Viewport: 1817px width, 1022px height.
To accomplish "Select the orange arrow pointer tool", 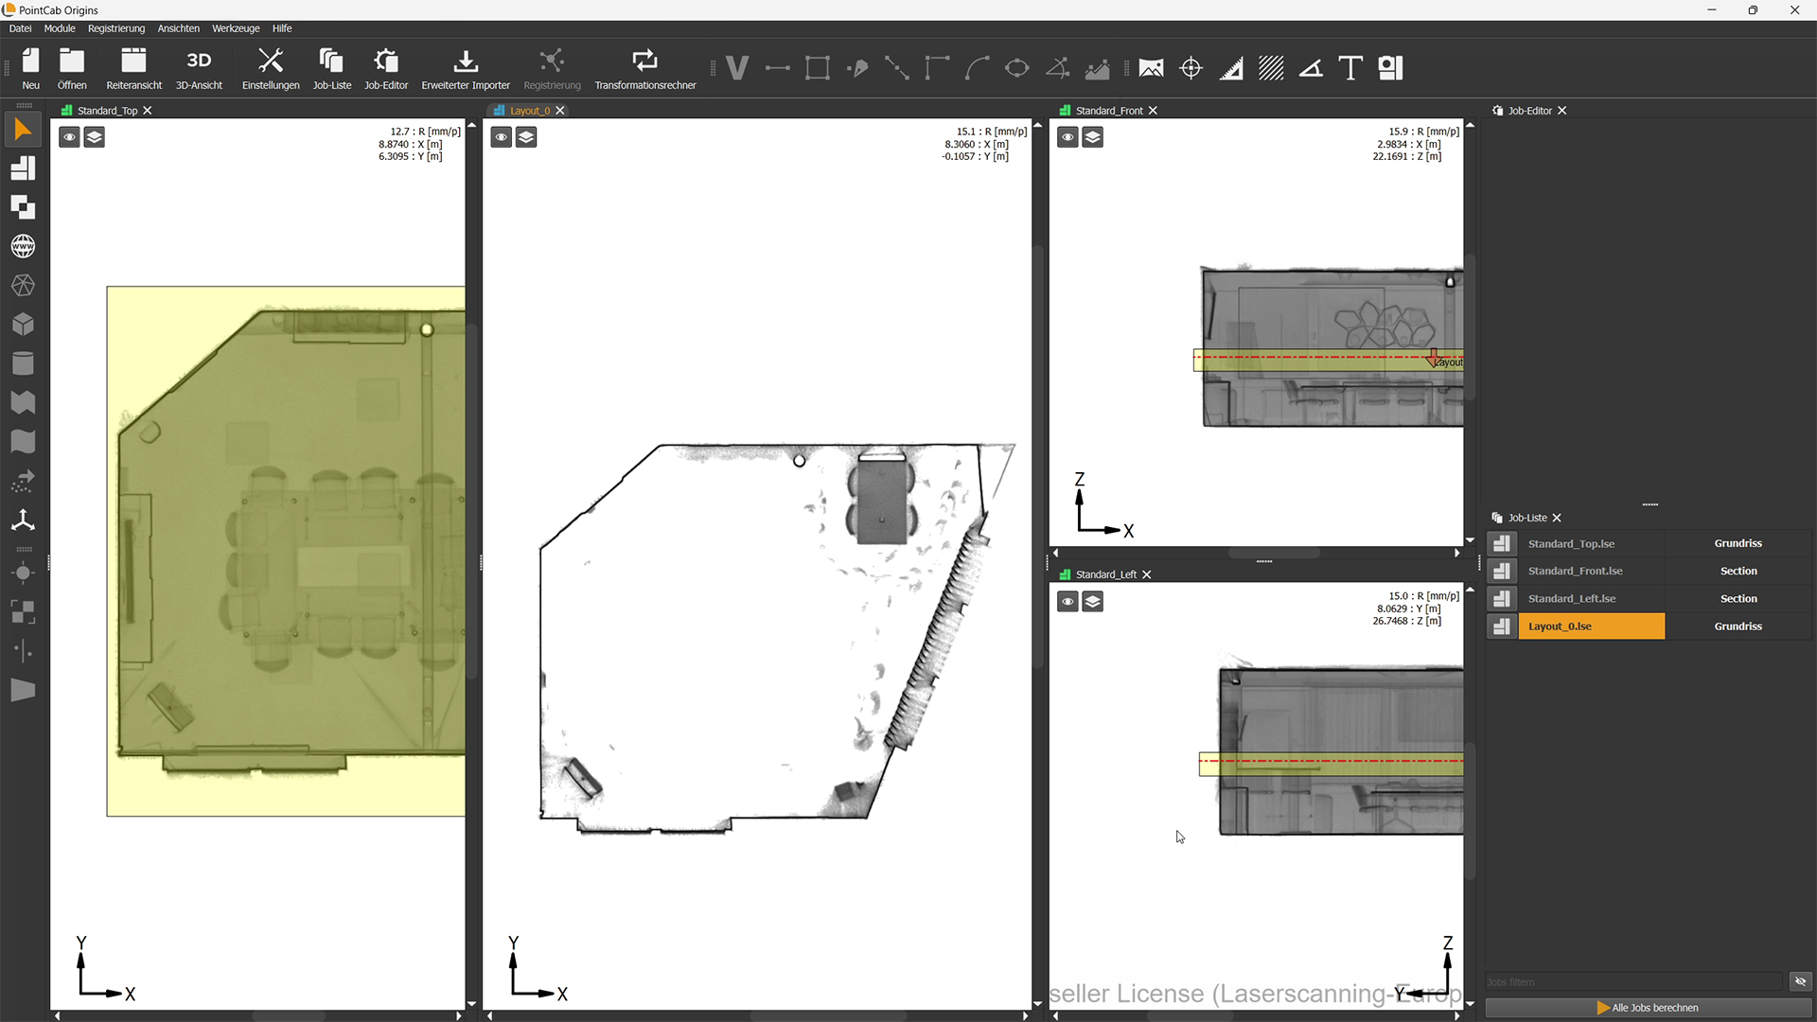I will pyautogui.click(x=23, y=130).
